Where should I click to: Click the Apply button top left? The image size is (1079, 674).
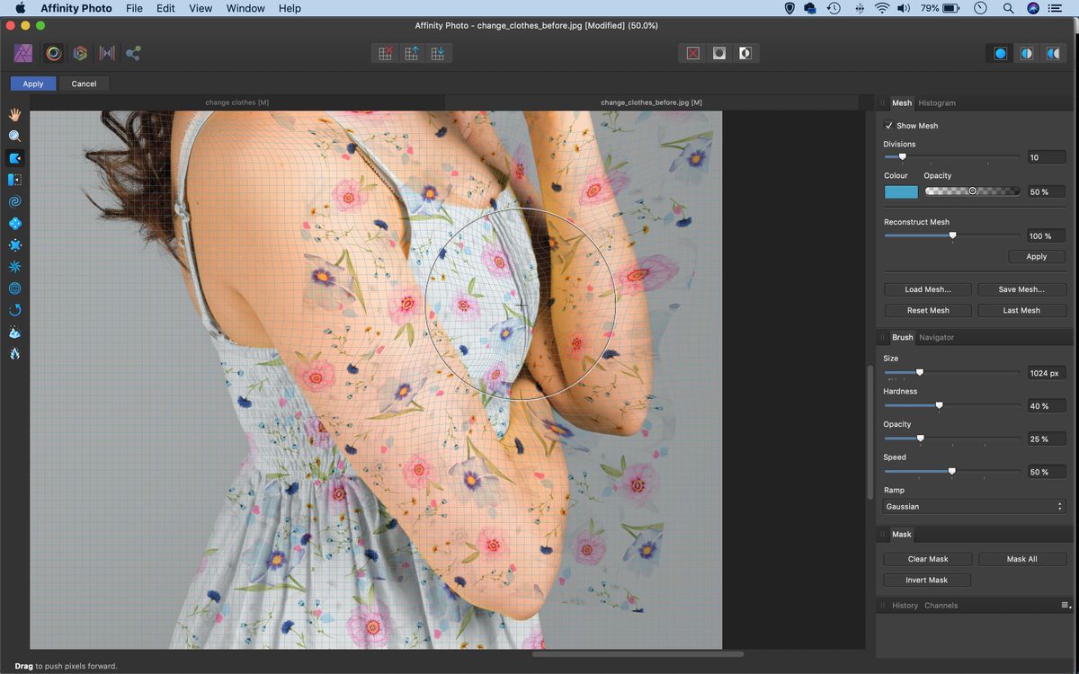pyautogui.click(x=32, y=83)
